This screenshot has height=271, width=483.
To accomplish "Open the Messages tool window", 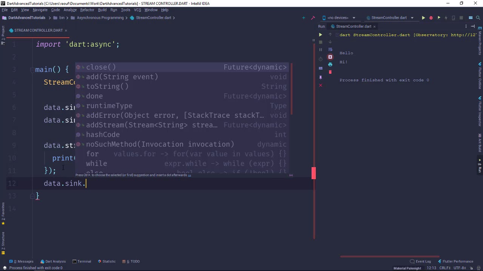I will pos(22,261).
